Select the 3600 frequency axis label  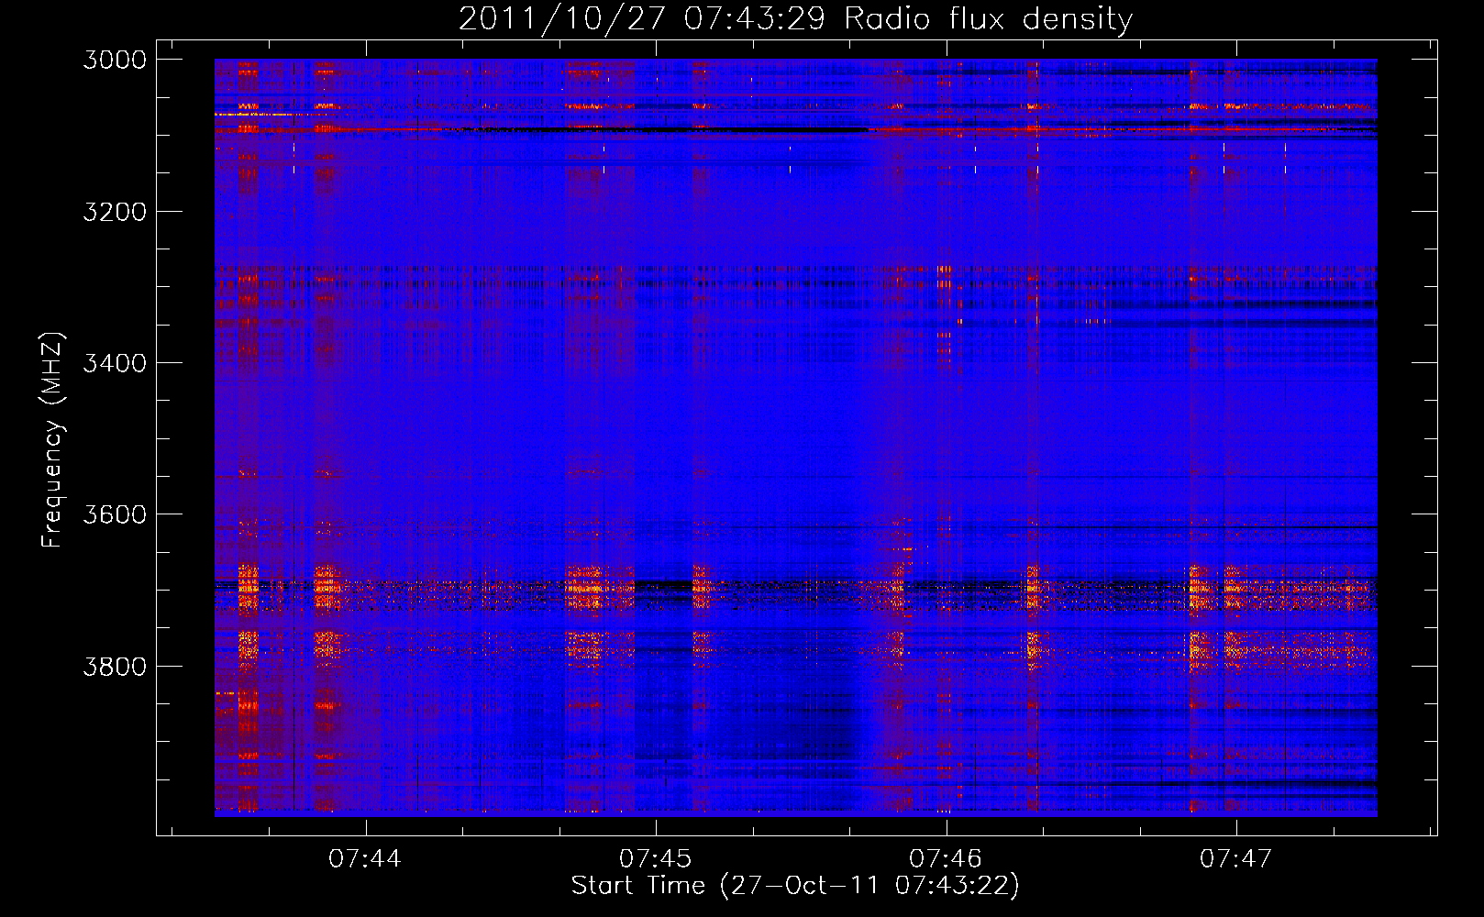[x=115, y=514]
